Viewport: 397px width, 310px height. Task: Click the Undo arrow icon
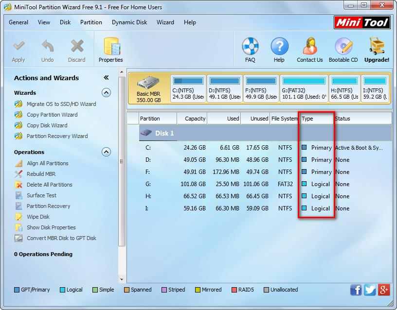click(48, 46)
